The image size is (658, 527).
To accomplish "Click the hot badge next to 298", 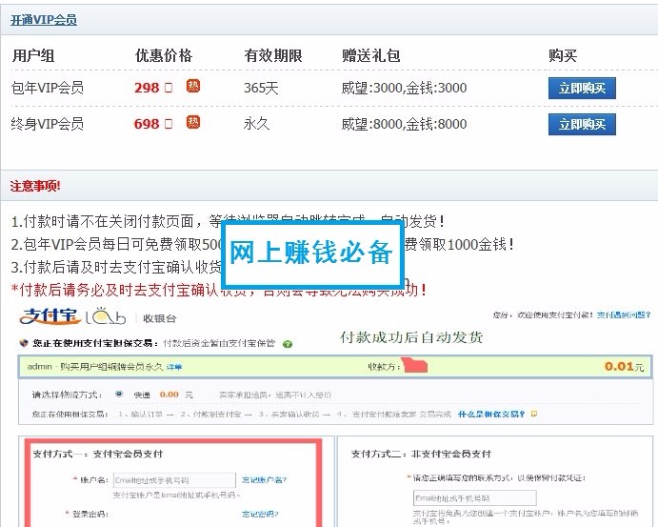I will click(193, 86).
